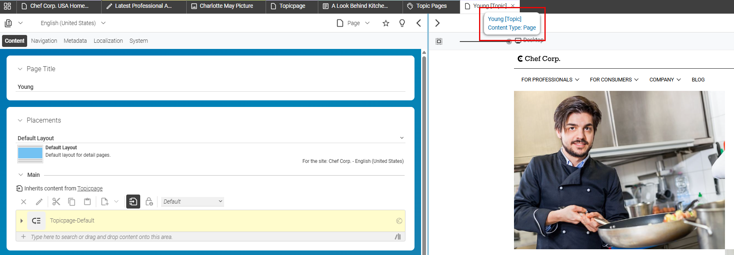Copy selected placement item
This screenshot has height=255, width=734.
[72, 202]
